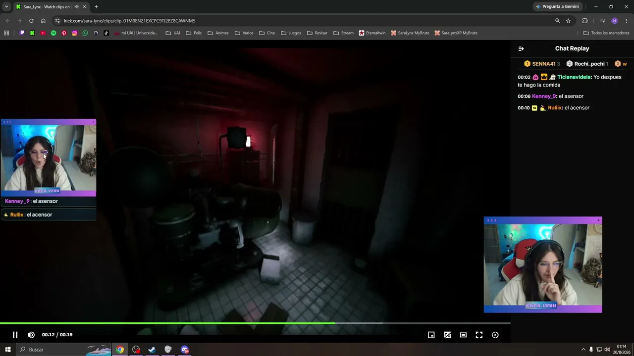Open the Instagram bookmark
Viewport: 634px width, 356px height.
(x=74, y=33)
